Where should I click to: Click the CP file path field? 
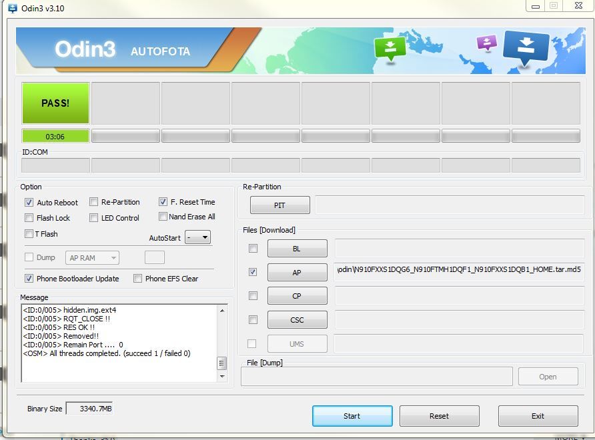(x=459, y=295)
